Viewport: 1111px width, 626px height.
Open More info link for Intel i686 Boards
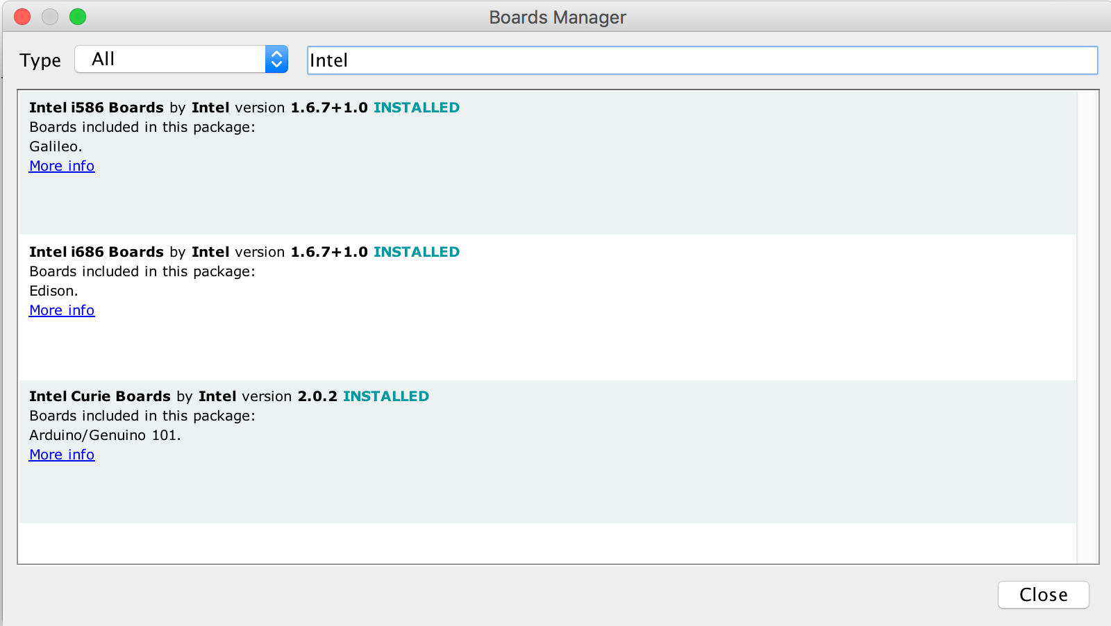[x=62, y=310]
